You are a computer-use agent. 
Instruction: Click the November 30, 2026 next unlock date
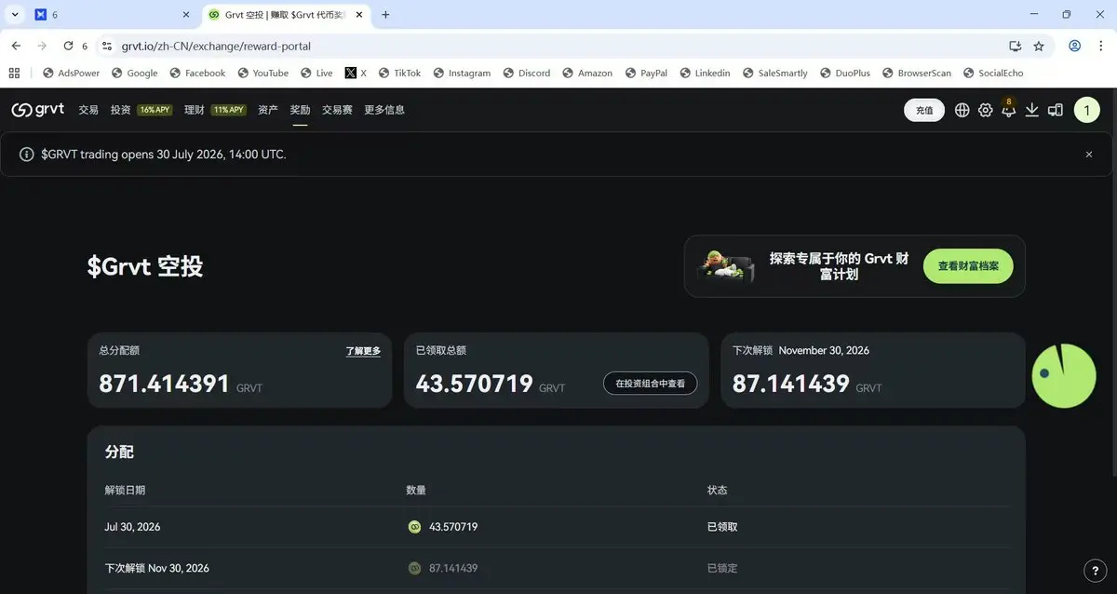(824, 351)
